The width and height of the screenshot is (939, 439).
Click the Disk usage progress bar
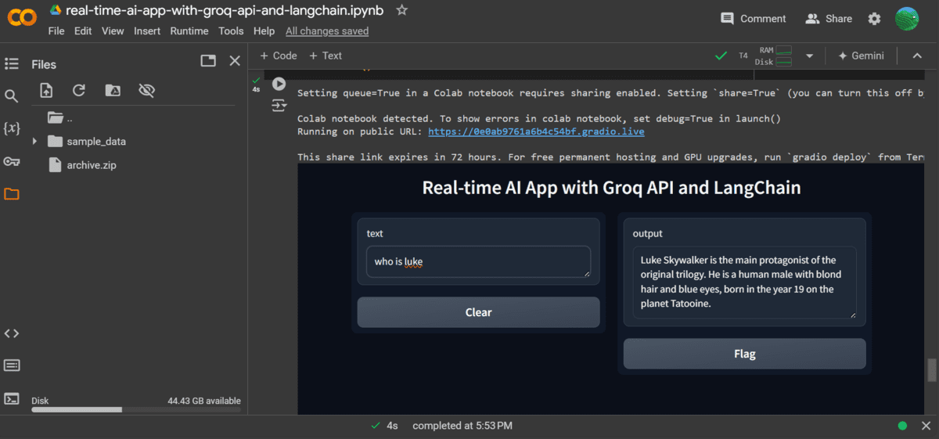pos(136,410)
